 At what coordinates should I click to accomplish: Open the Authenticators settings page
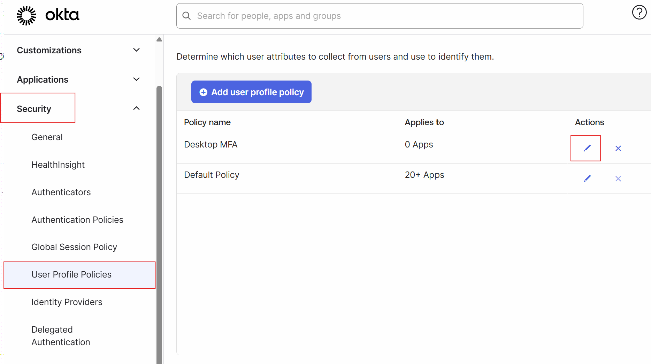[61, 192]
